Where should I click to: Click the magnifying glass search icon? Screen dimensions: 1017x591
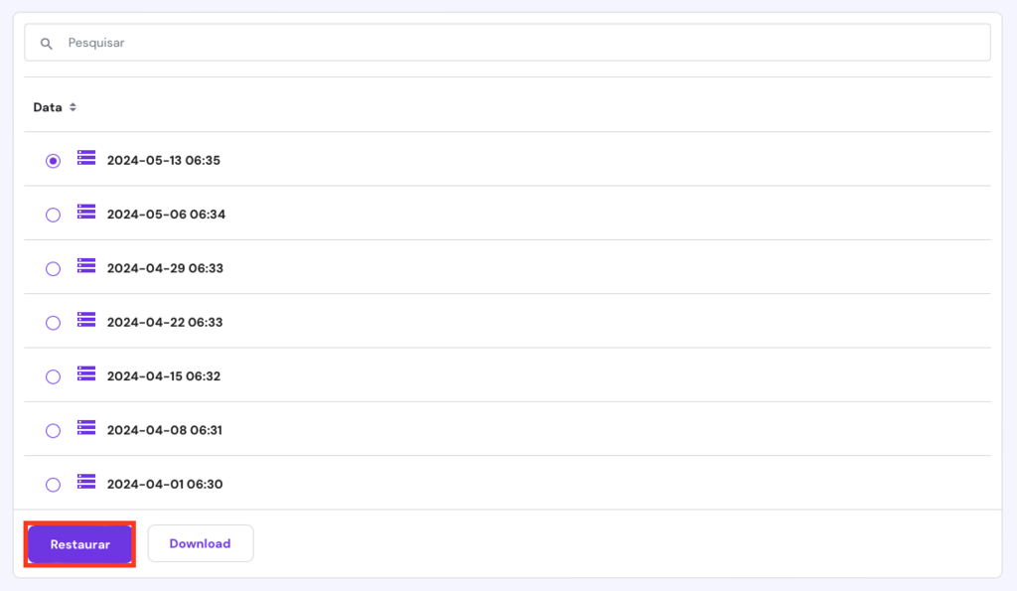tap(47, 43)
